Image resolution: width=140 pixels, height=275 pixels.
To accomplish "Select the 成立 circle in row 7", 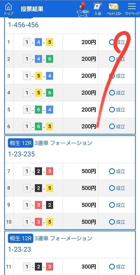I will [x=112, y=171].
